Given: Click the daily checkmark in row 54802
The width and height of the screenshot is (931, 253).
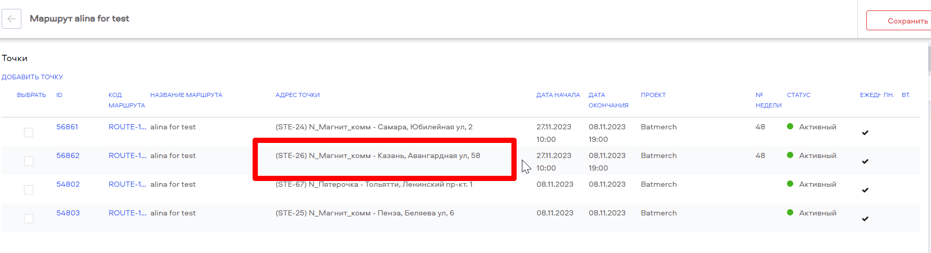Looking at the screenshot, I should click(x=865, y=190).
